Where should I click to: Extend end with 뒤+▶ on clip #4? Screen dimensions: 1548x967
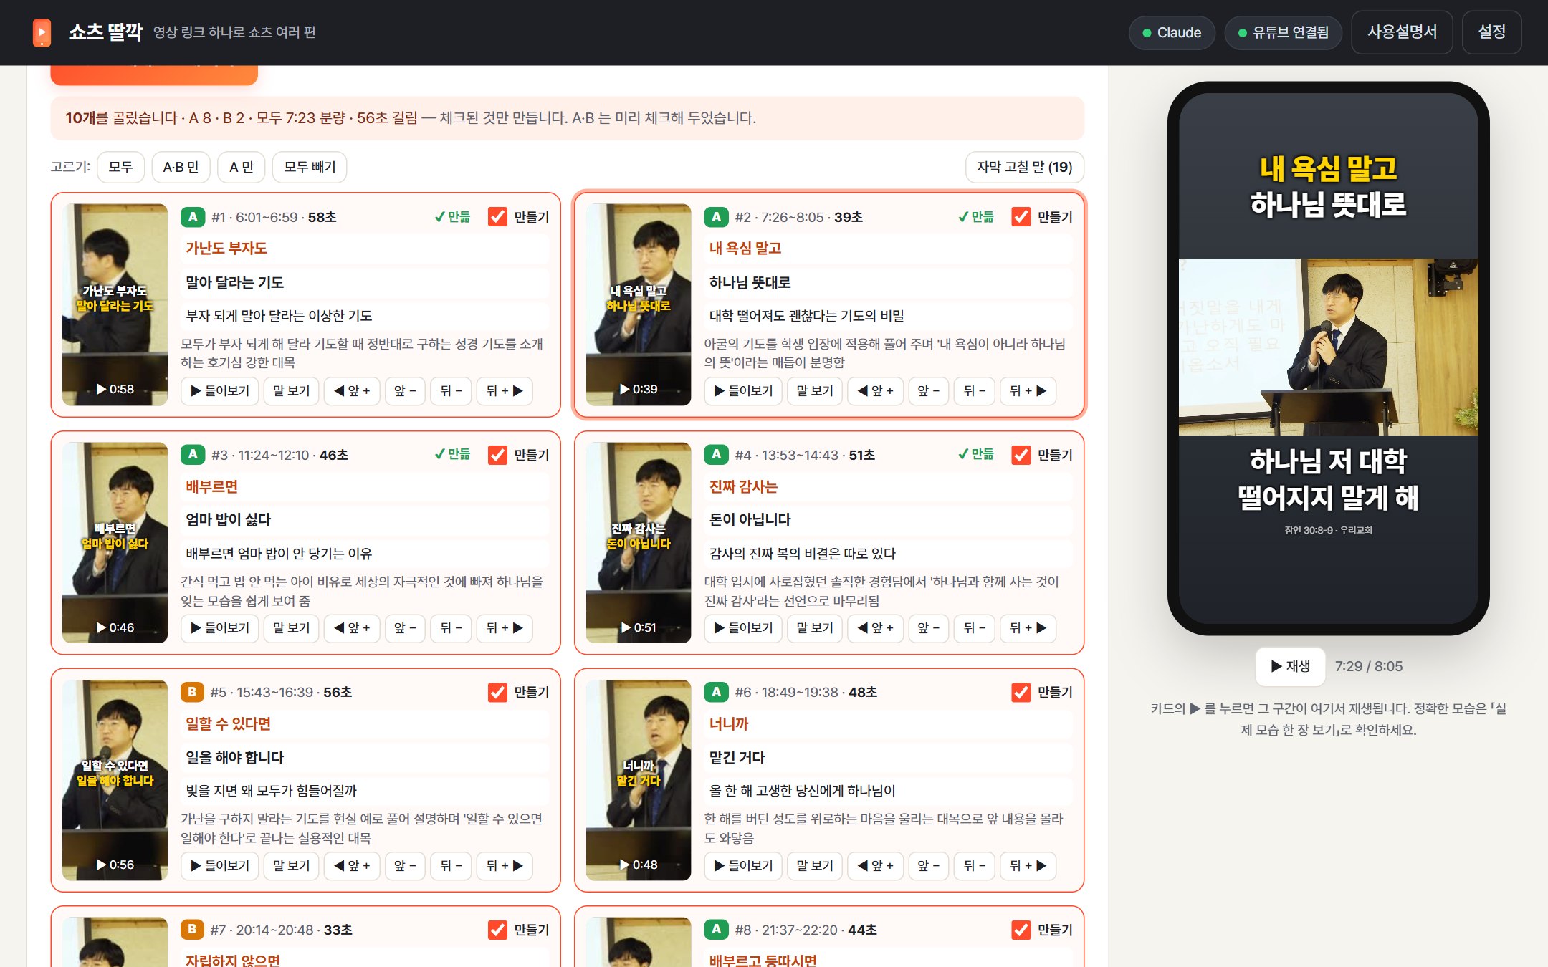pyautogui.click(x=1028, y=628)
